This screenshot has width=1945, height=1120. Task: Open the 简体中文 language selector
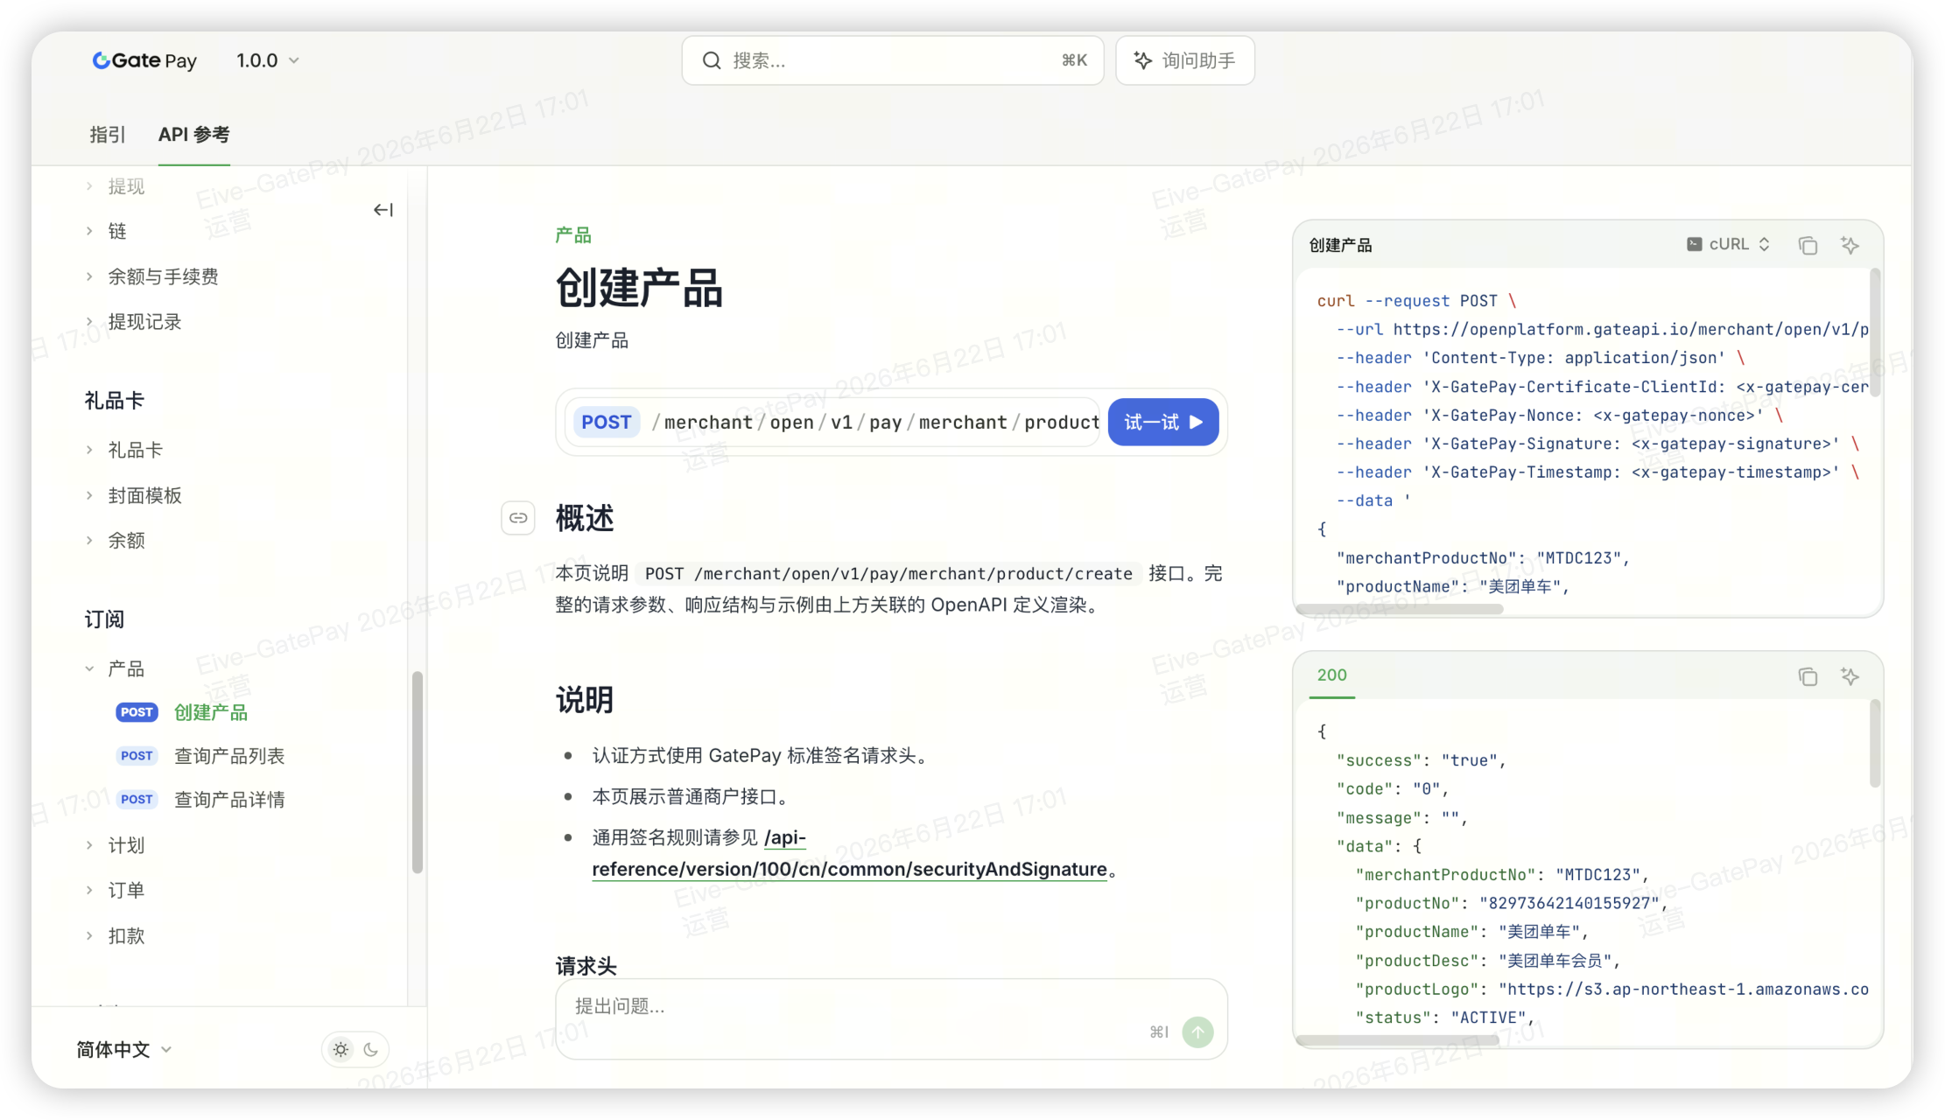click(123, 1049)
